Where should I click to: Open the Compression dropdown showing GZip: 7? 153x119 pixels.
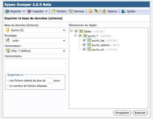(35, 51)
